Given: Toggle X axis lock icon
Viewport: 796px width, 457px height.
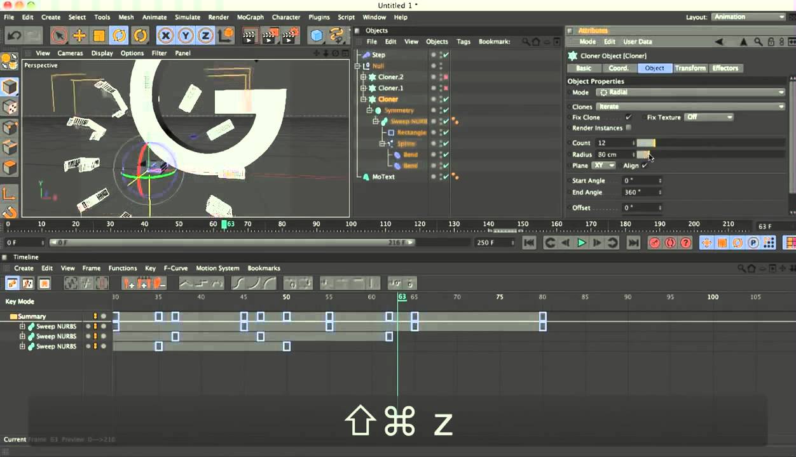Looking at the screenshot, I should click(x=165, y=36).
